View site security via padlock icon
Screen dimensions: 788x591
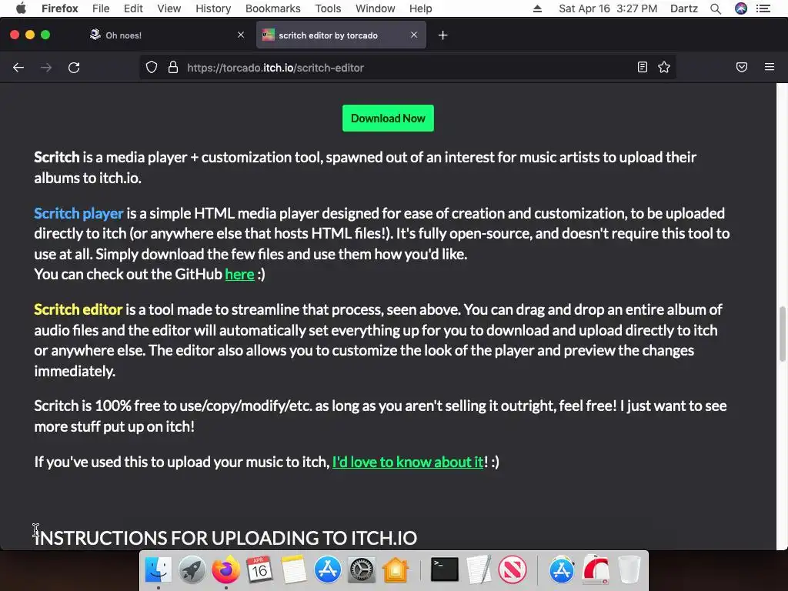(173, 68)
